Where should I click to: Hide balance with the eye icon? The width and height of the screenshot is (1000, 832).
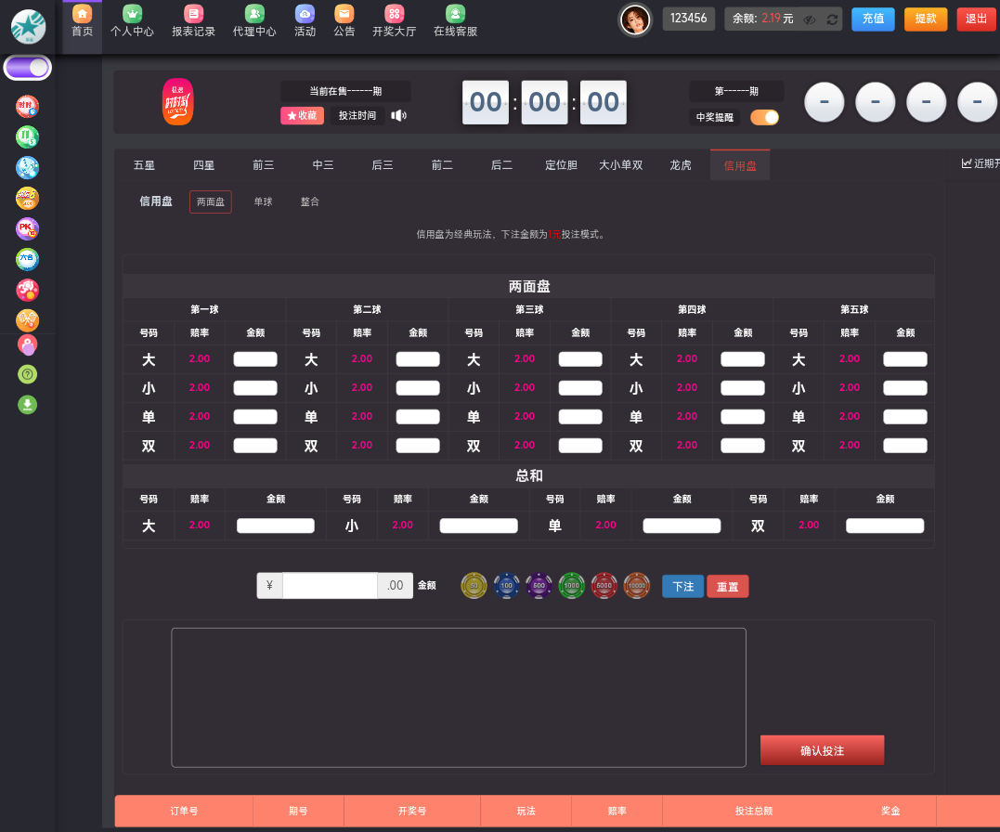click(810, 19)
